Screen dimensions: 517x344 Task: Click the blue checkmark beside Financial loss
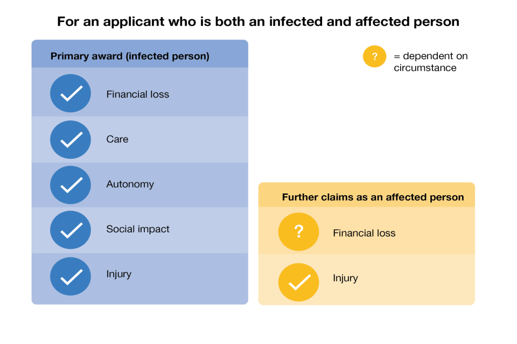(71, 94)
